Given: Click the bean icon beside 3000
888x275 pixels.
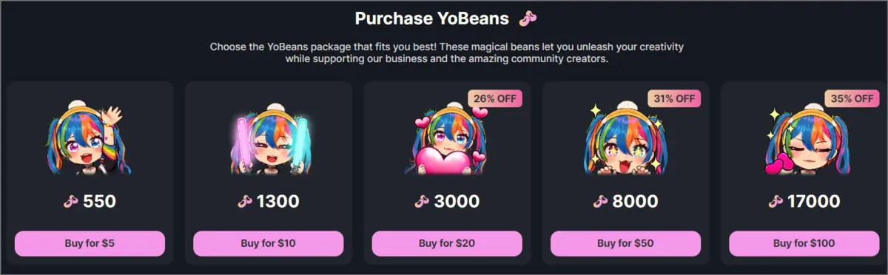Looking at the screenshot, I should click(421, 200).
